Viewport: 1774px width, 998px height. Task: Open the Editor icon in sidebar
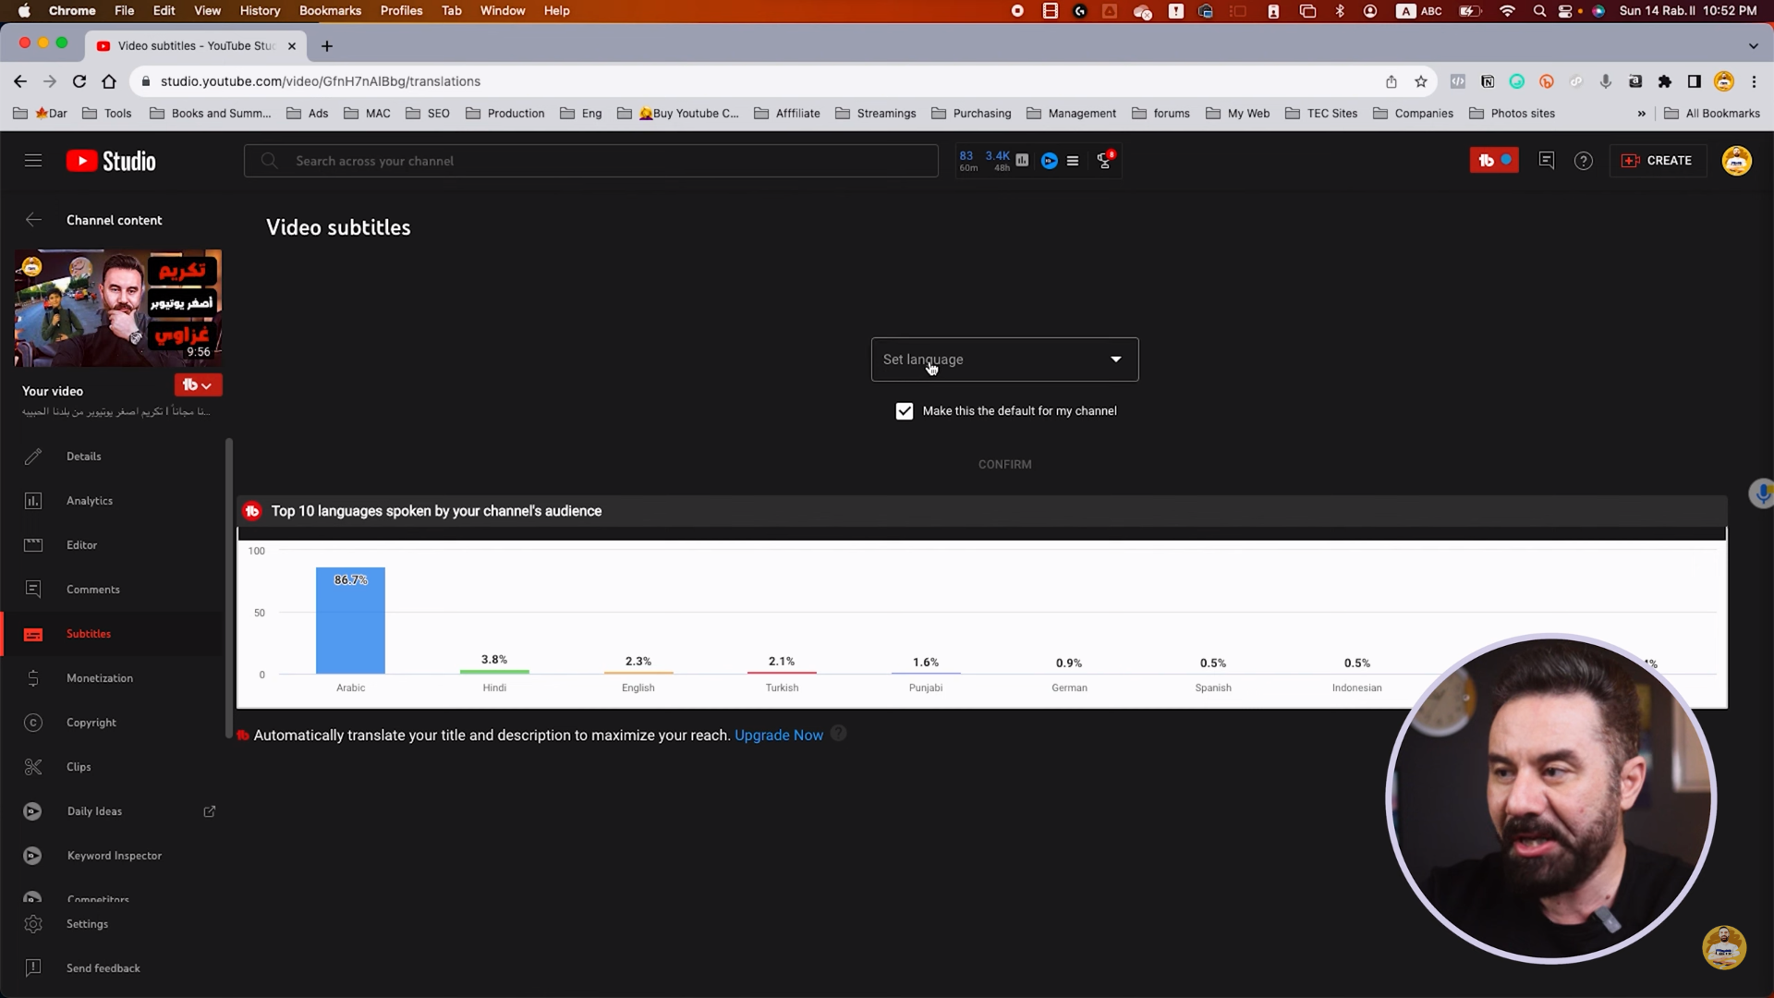pyautogui.click(x=33, y=545)
